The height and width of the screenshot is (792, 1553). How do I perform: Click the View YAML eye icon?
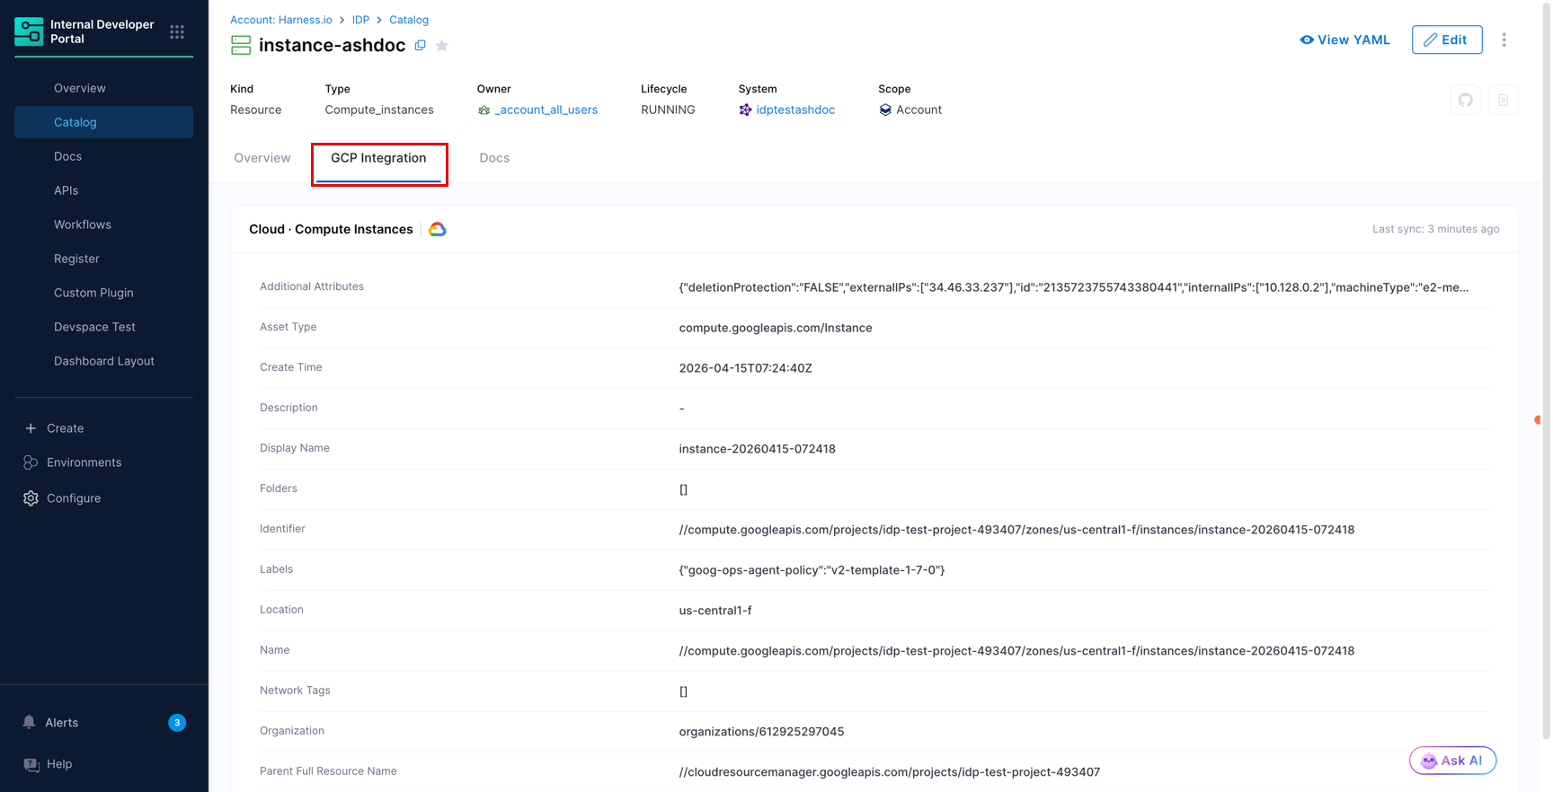tap(1307, 40)
